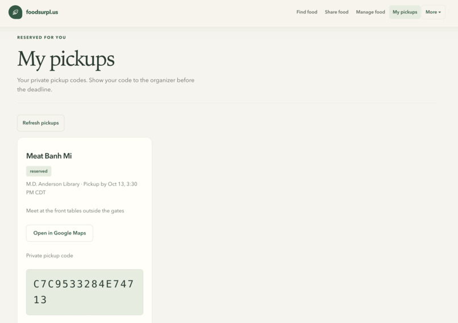Click the 'Your private pickup codes' description

(x=106, y=85)
